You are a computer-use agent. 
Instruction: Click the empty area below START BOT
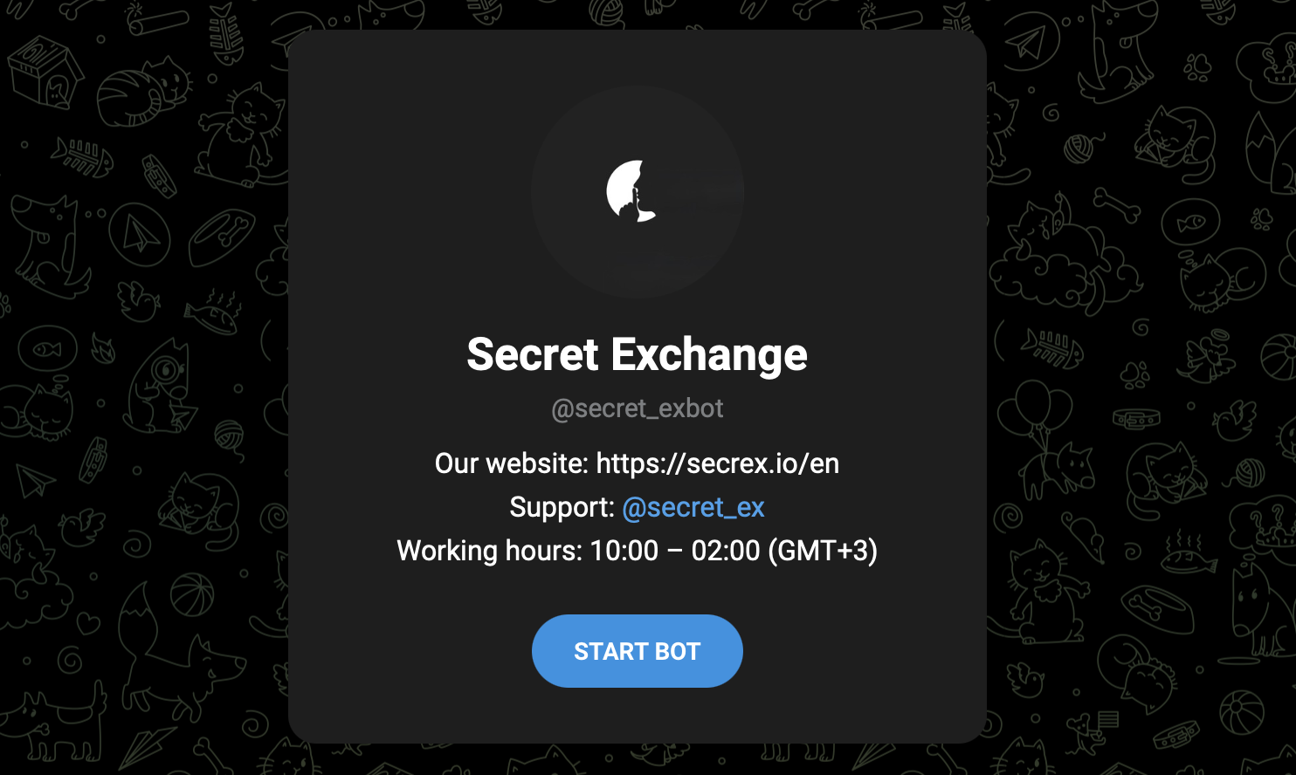(x=637, y=716)
